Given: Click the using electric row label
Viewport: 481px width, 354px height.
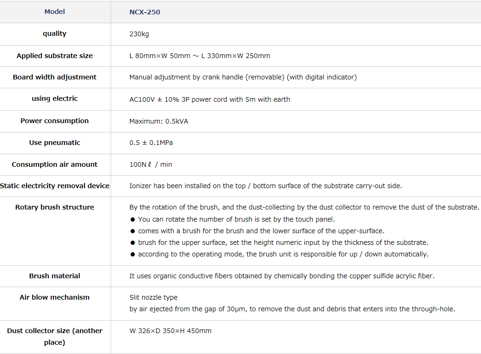Looking at the screenshot, I should coord(54,98).
